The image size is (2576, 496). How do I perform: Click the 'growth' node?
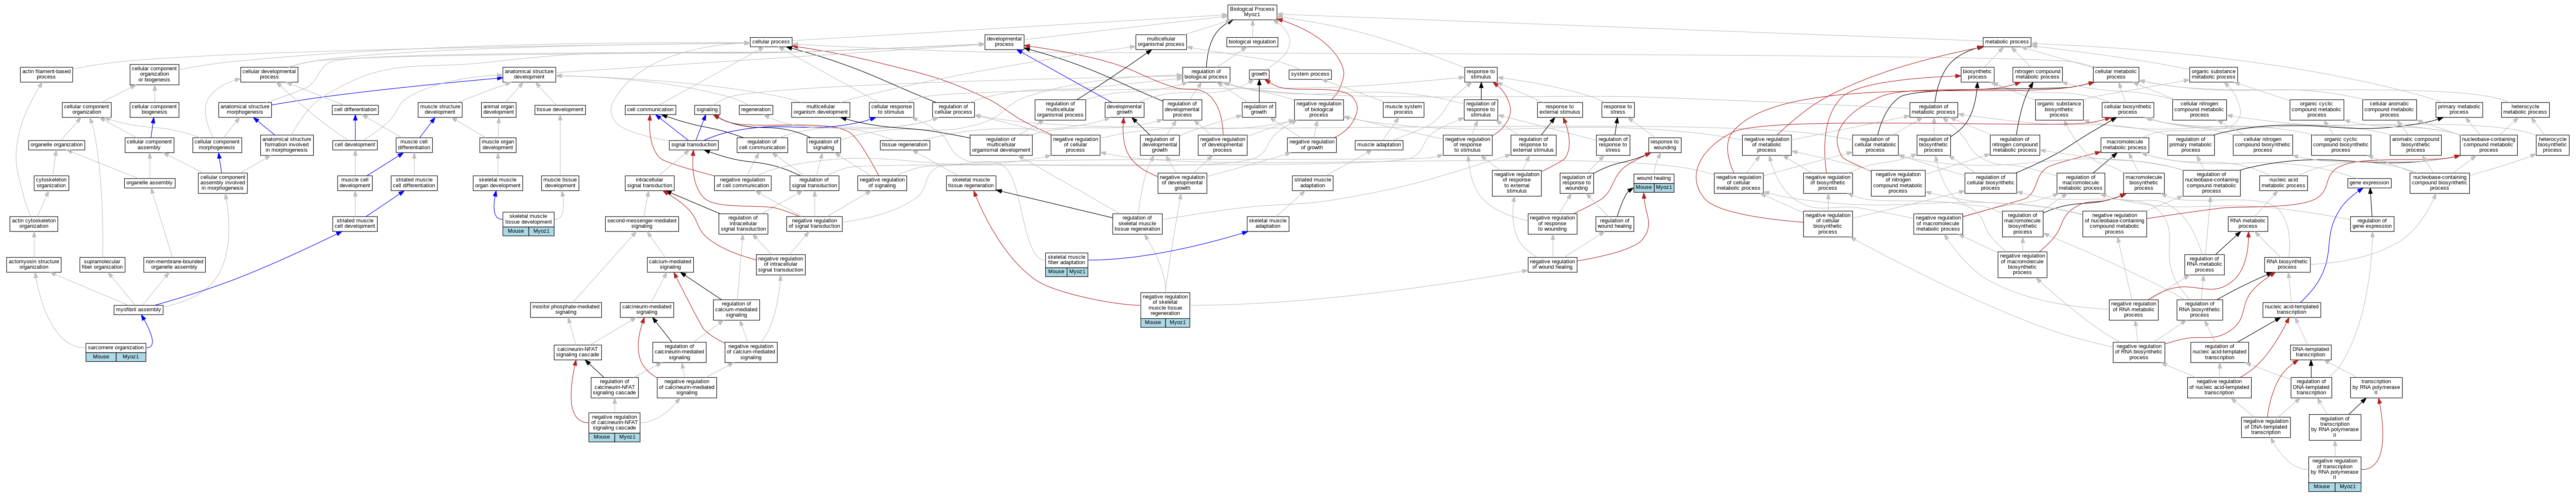pos(1259,74)
